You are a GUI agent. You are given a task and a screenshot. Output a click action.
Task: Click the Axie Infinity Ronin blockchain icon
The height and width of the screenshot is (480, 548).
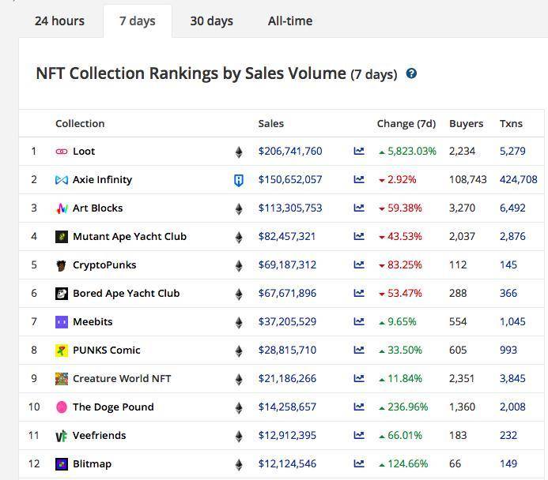tap(238, 180)
